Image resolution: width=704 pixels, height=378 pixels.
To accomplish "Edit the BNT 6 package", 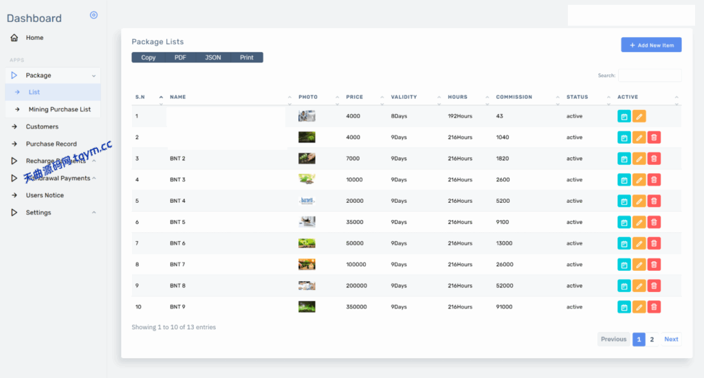I will [639, 243].
